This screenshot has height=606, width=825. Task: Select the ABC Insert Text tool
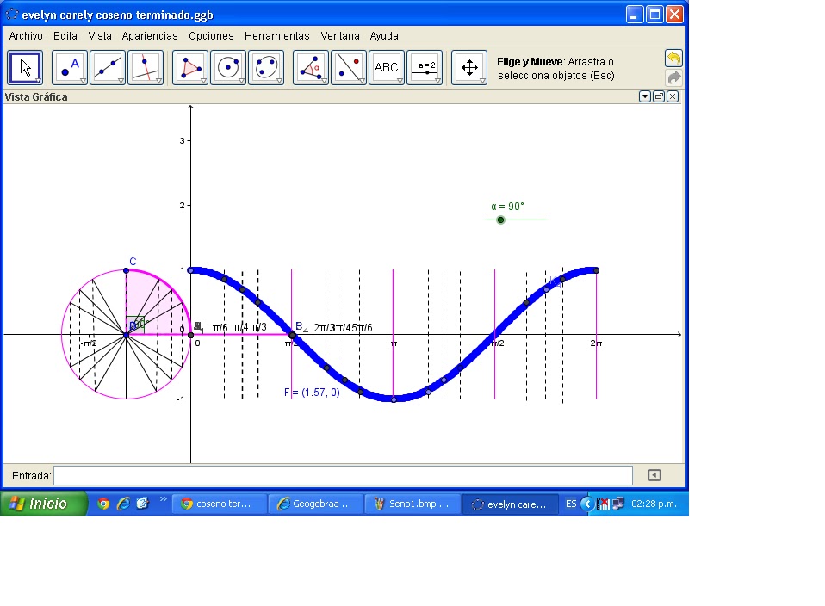(386, 67)
